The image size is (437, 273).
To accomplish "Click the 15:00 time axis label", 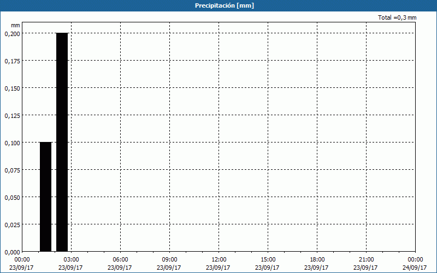I will point(268,260).
